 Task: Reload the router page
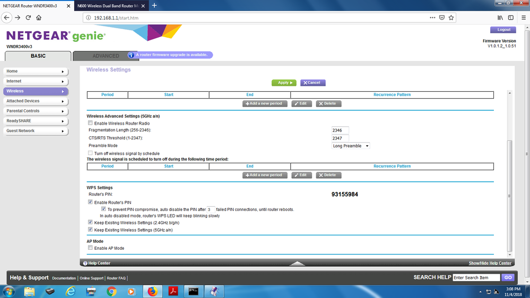point(29,17)
